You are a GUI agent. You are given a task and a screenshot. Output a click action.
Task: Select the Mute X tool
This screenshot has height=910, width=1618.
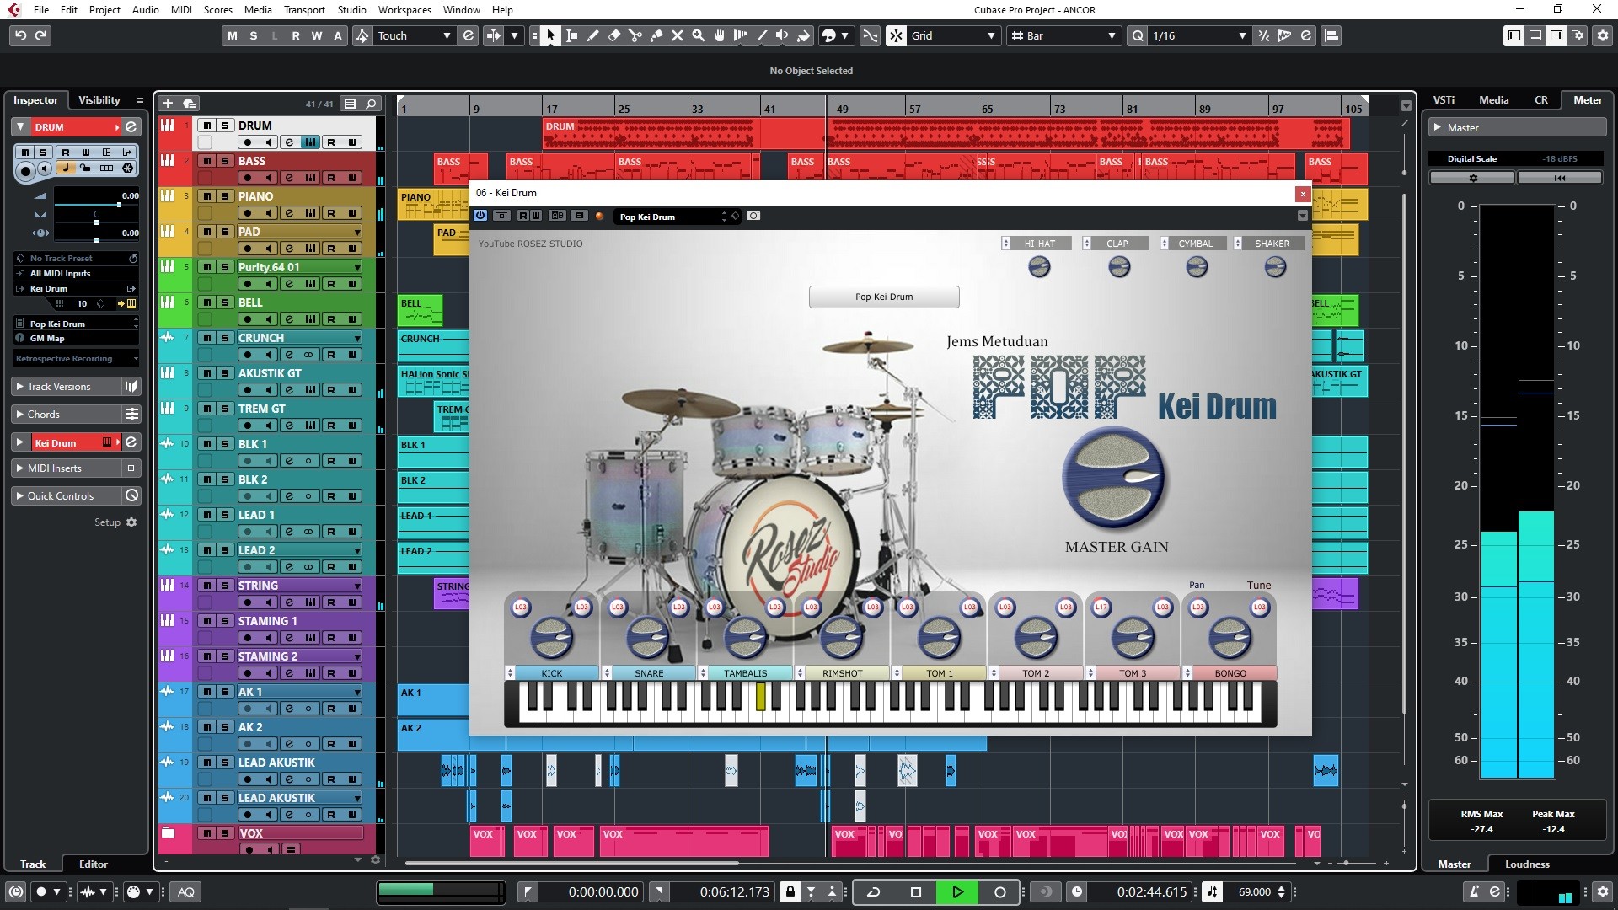pyautogui.click(x=677, y=35)
